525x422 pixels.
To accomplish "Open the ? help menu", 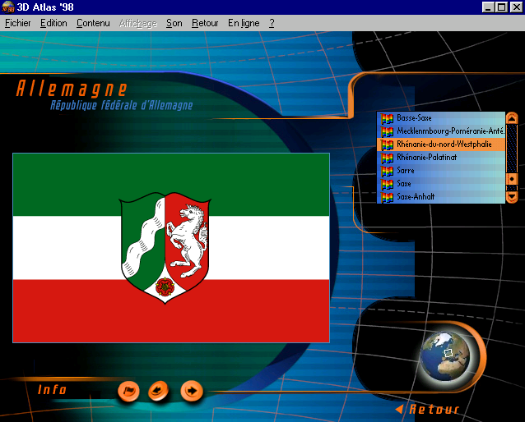I will tap(272, 23).
